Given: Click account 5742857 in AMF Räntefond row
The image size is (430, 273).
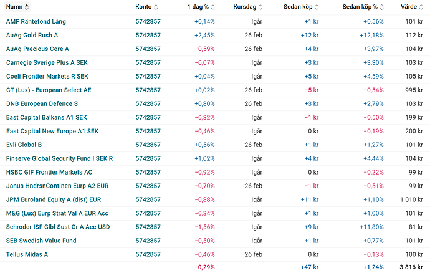Looking at the screenshot, I should tap(148, 21).
